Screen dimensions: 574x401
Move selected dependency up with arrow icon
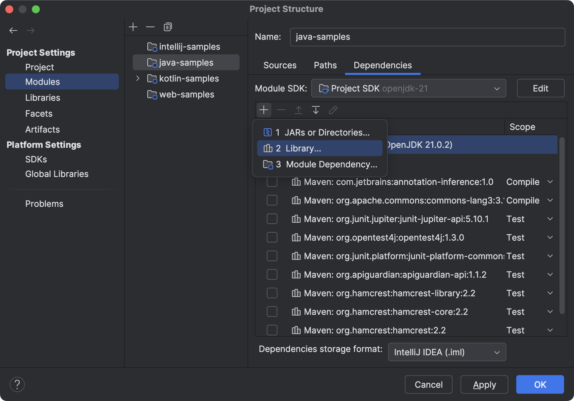point(298,110)
